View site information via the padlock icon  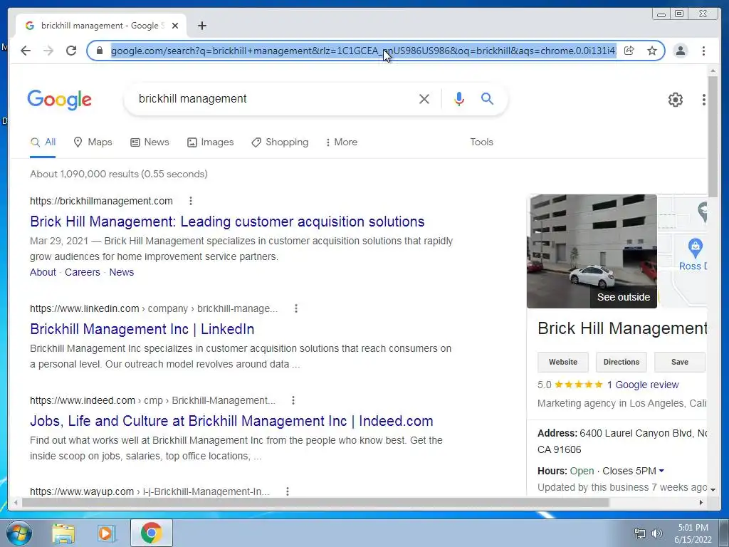pos(99,51)
